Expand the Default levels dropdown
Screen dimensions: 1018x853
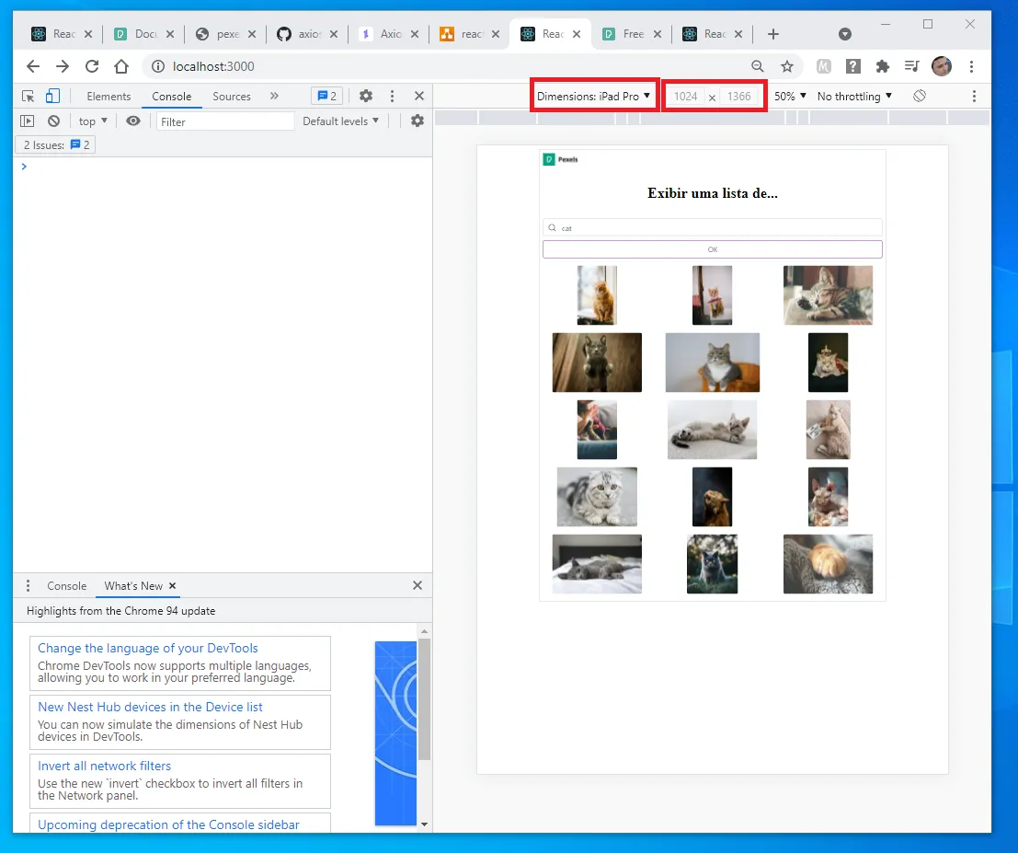341,121
